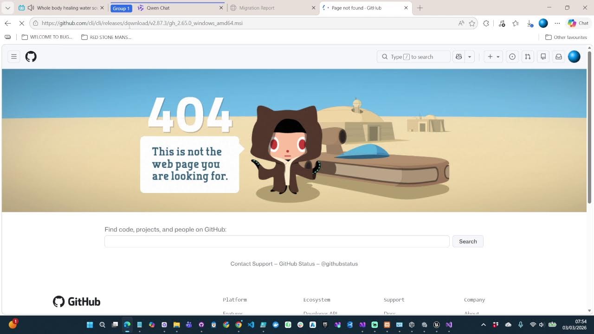Open GitHub Pull requests icon

pyautogui.click(x=528, y=57)
